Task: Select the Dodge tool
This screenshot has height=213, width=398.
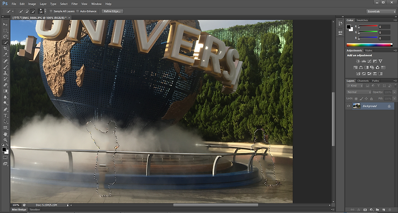Action: tap(5, 104)
